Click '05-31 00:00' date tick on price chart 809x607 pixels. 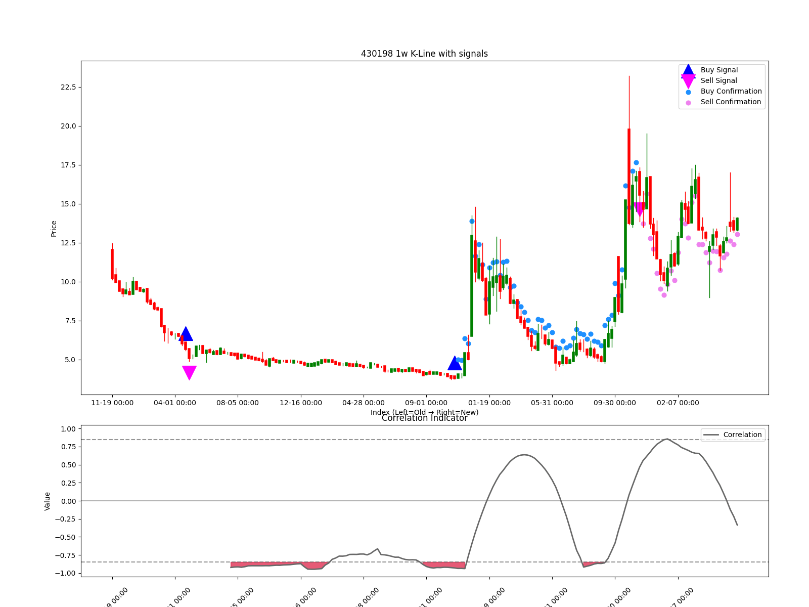(552, 403)
